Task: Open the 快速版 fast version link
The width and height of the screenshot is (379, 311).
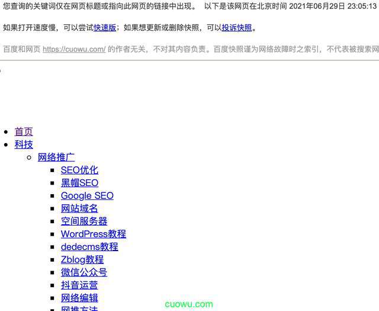Action: [105, 28]
